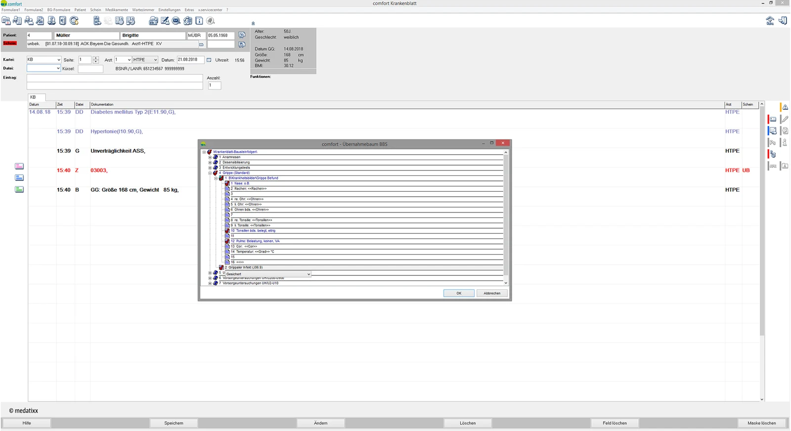
Task: Click the grayed bell icon in top toolbar
Action: pyautogui.click(x=211, y=21)
